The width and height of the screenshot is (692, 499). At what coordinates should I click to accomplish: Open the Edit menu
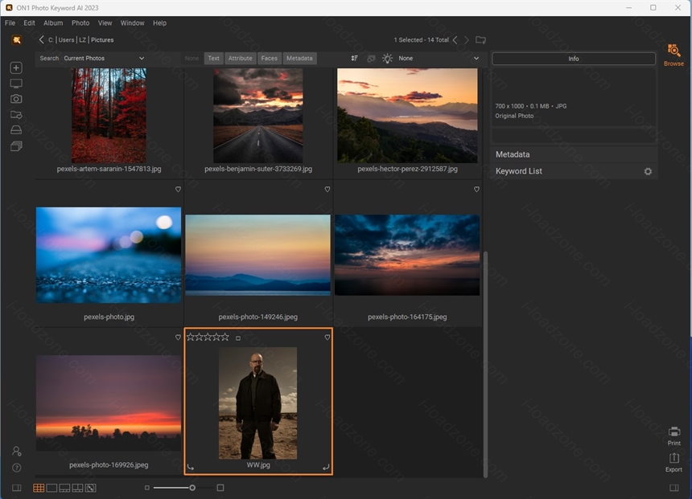29,23
